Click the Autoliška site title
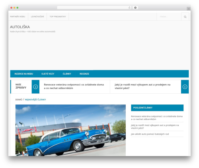The height and width of the screenshot is (168, 199). (x=20, y=27)
